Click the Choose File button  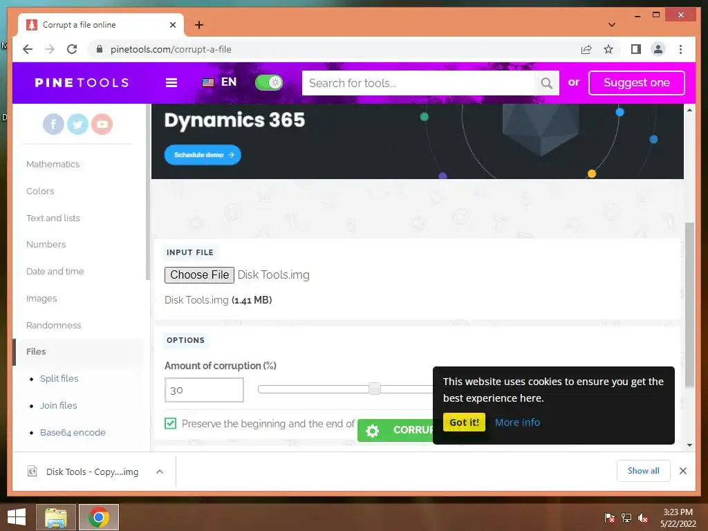(x=199, y=275)
